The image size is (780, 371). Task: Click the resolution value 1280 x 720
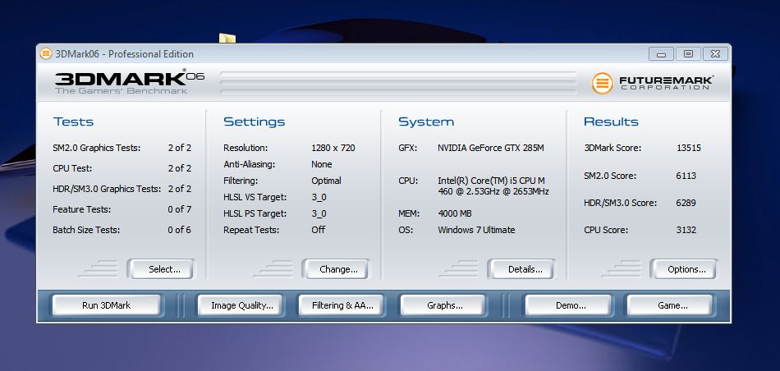click(x=333, y=148)
